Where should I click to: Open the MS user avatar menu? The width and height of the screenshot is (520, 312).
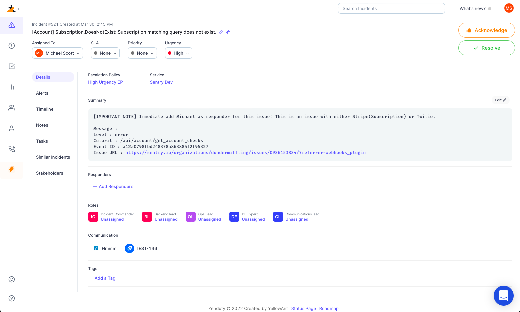pos(509,8)
